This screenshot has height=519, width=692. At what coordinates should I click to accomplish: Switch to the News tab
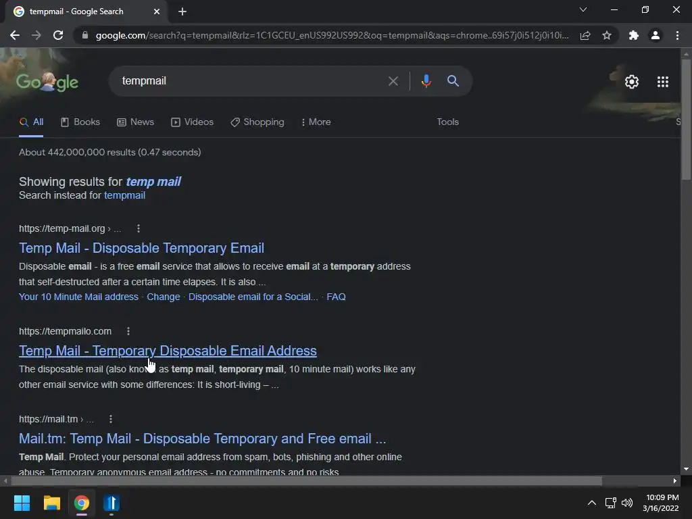135,122
